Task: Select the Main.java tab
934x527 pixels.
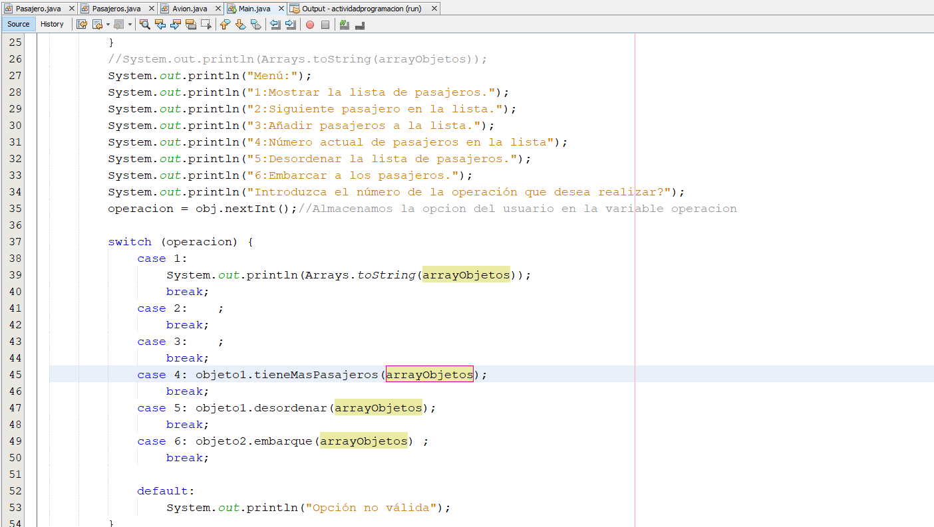Action: tap(254, 9)
